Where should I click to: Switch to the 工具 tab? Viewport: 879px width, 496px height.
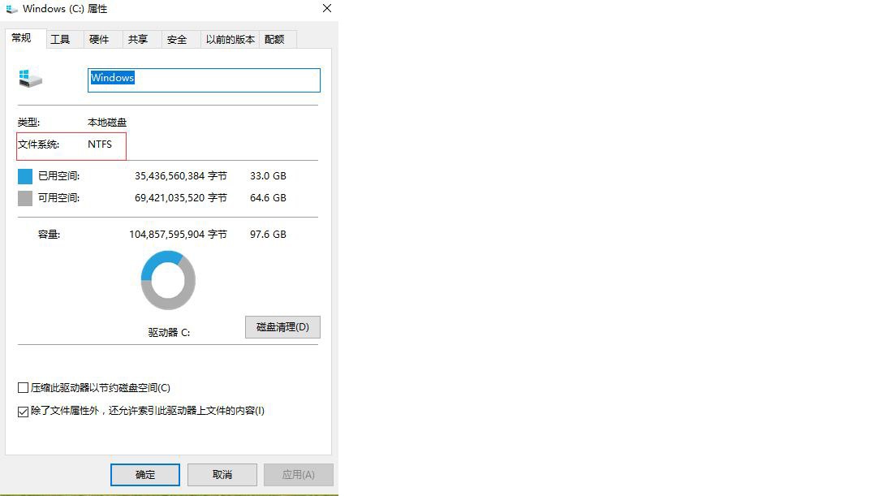(x=60, y=39)
